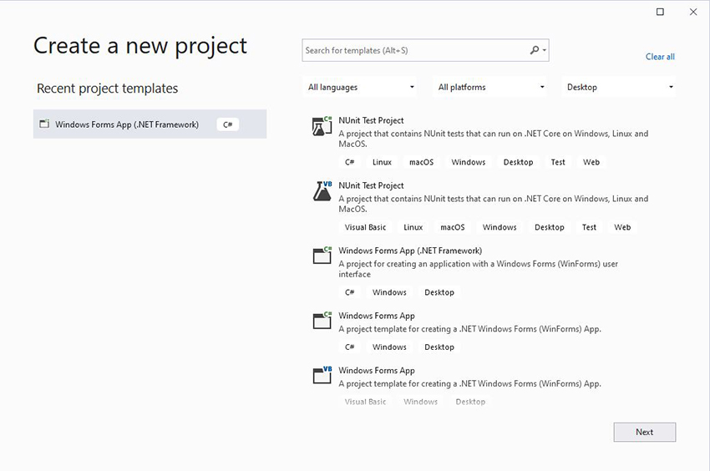710x471 pixels.
Task: Click the Linux tag under C# NUnit project
Action: tap(382, 162)
